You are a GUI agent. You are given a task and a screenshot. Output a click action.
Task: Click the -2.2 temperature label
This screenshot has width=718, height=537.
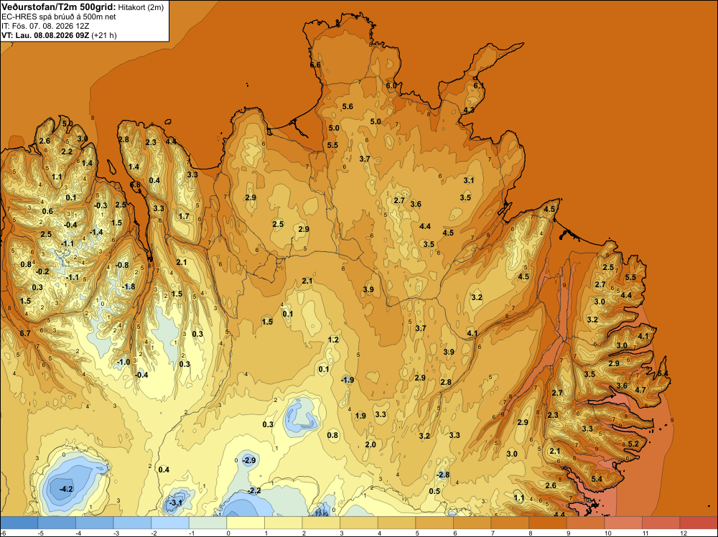pos(254,491)
